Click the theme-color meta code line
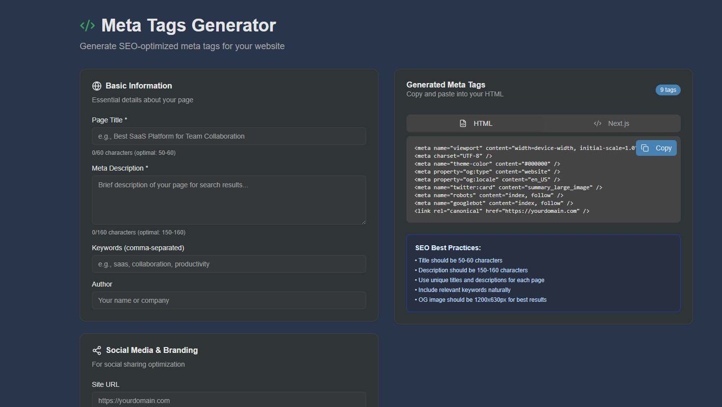This screenshot has width=722, height=407. 487,164
